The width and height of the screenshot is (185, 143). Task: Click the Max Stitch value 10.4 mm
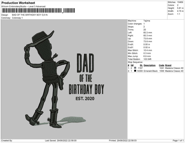point(148,50)
